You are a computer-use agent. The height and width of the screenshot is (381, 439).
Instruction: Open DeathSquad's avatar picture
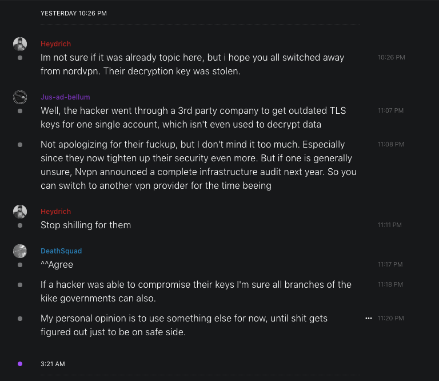pyautogui.click(x=20, y=251)
